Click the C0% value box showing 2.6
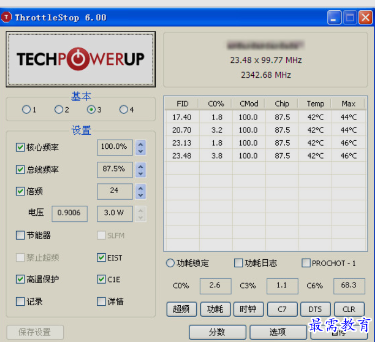The image size is (375, 342). (215, 286)
